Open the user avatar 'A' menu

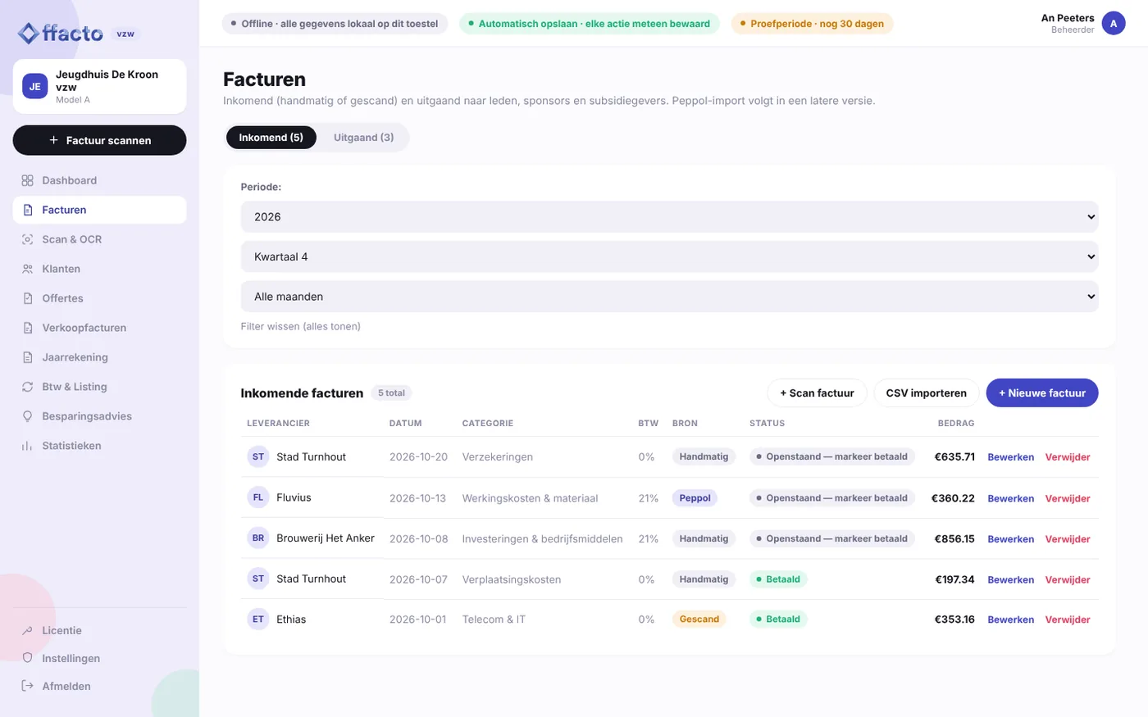coord(1114,24)
